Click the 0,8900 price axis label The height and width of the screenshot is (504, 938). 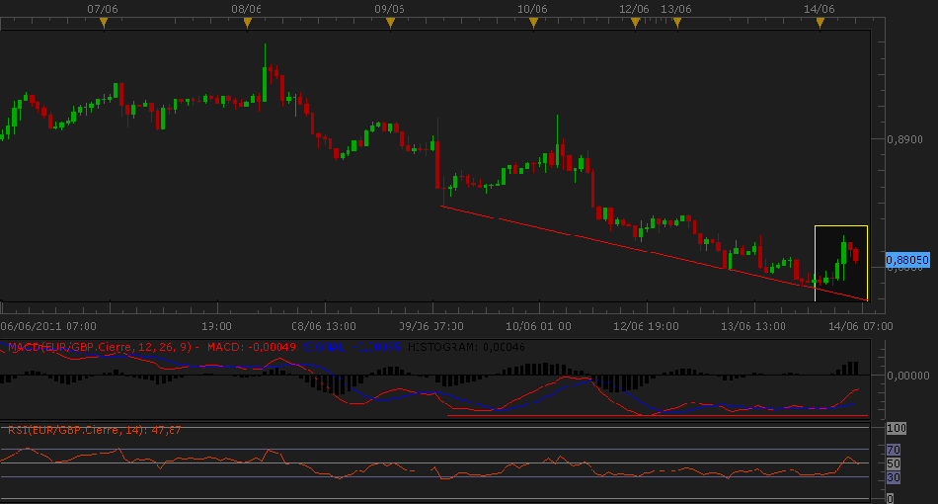coord(904,139)
